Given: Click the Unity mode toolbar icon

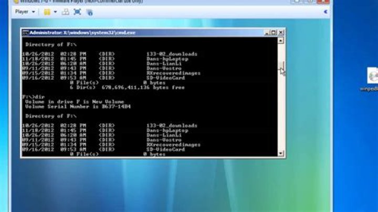Looking at the screenshot, I should tap(89, 12).
